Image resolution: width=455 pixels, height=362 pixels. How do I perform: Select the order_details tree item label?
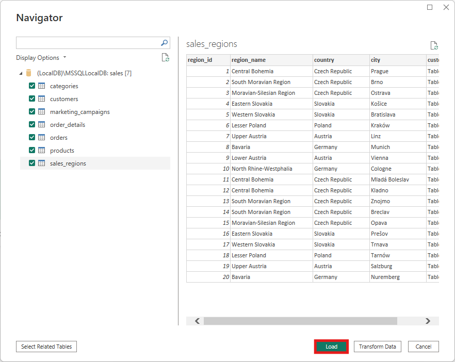click(68, 125)
